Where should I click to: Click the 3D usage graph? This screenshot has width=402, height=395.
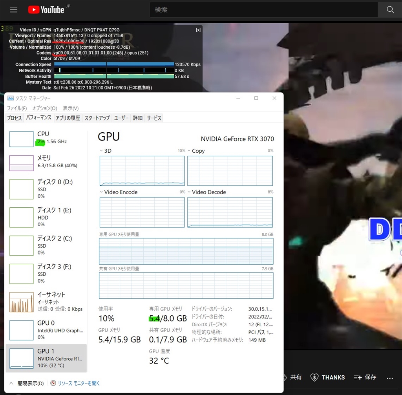tap(142, 171)
